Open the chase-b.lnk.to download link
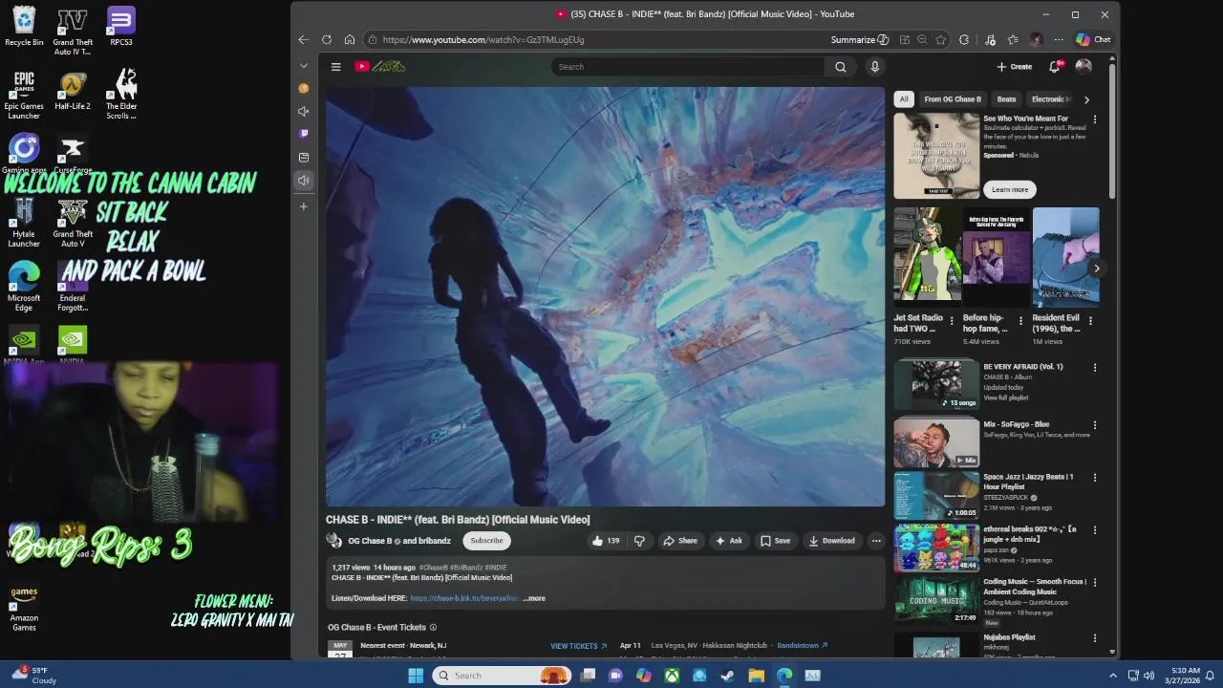The height and width of the screenshot is (688, 1223). (464, 598)
